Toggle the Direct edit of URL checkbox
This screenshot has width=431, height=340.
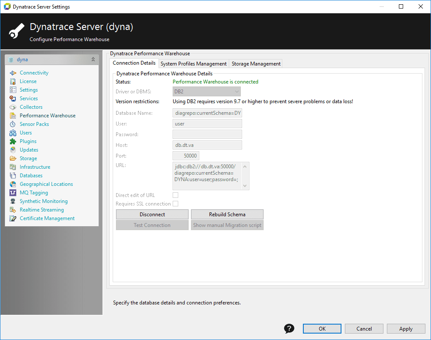click(175, 195)
